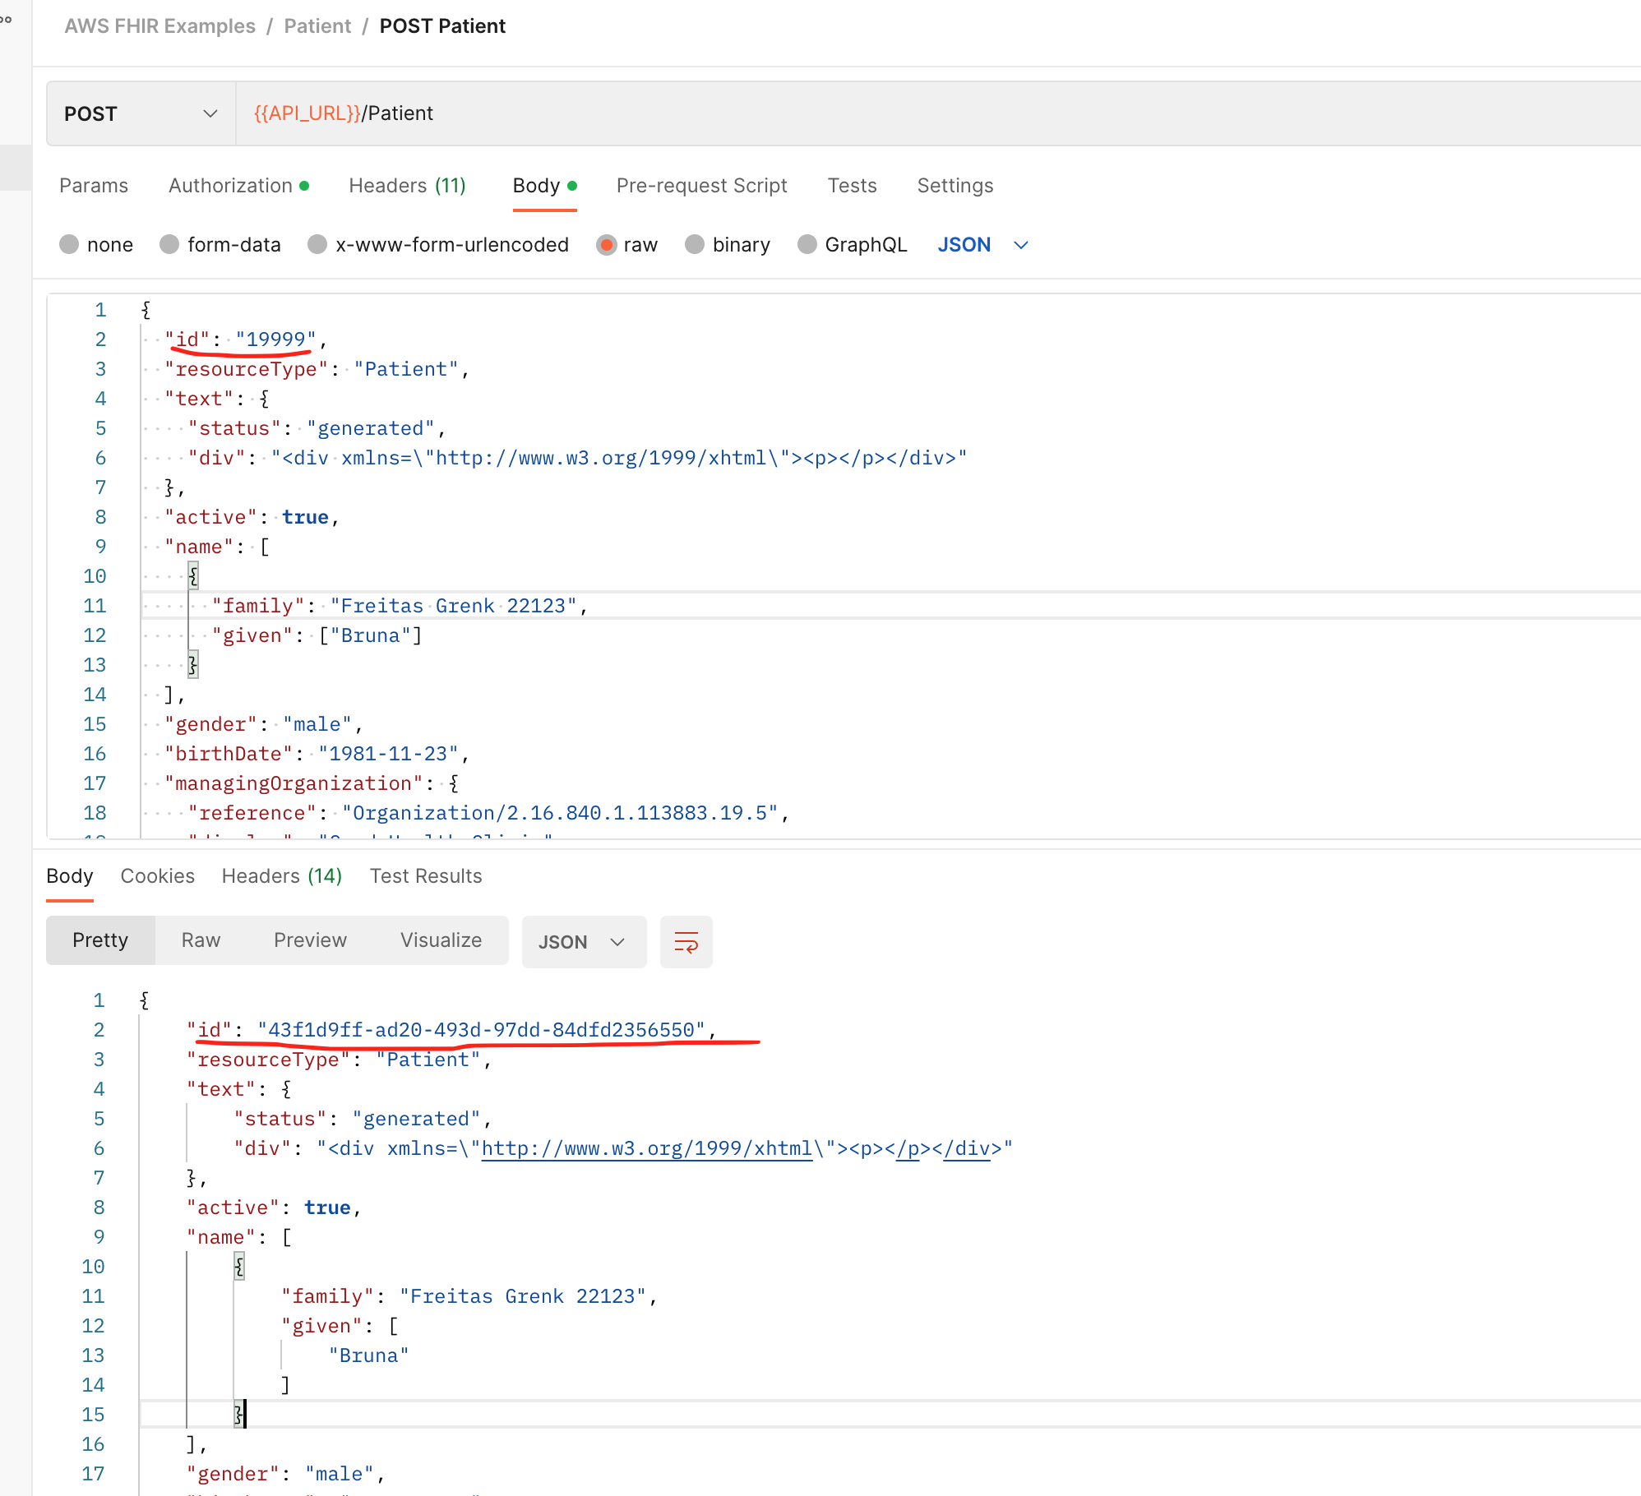Image resolution: width=1641 pixels, height=1496 pixels.
Task: Open the Headers (11) request tab
Action: click(x=407, y=186)
